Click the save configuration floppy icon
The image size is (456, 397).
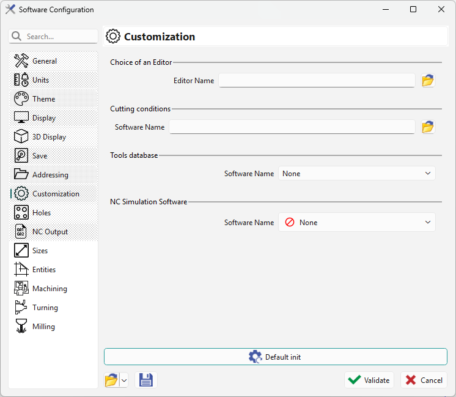(146, 380)
